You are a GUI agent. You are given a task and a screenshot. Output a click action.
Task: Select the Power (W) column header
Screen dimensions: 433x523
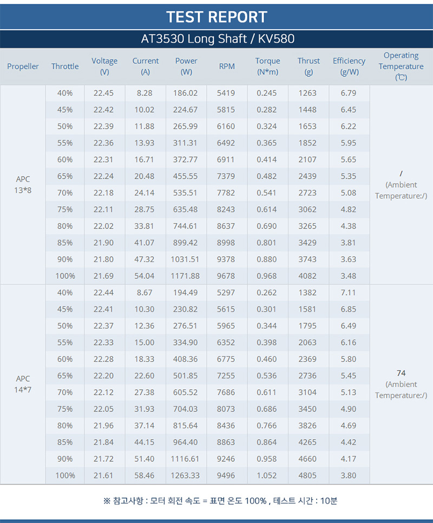point(186,67)
